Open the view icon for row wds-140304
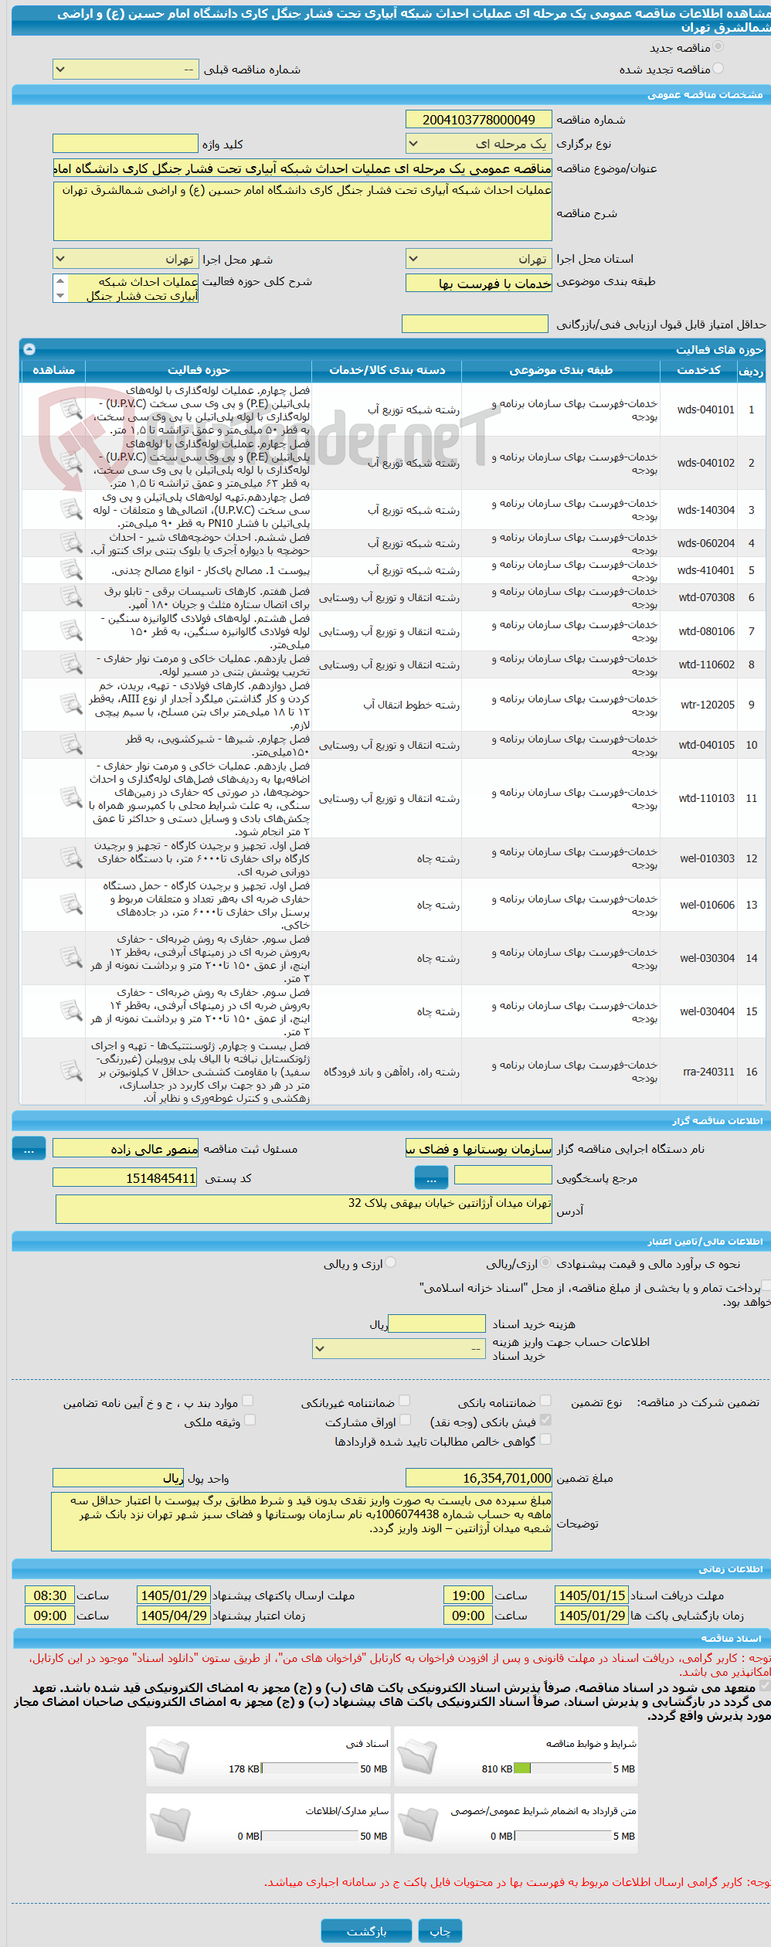 (x=71, y=510)
